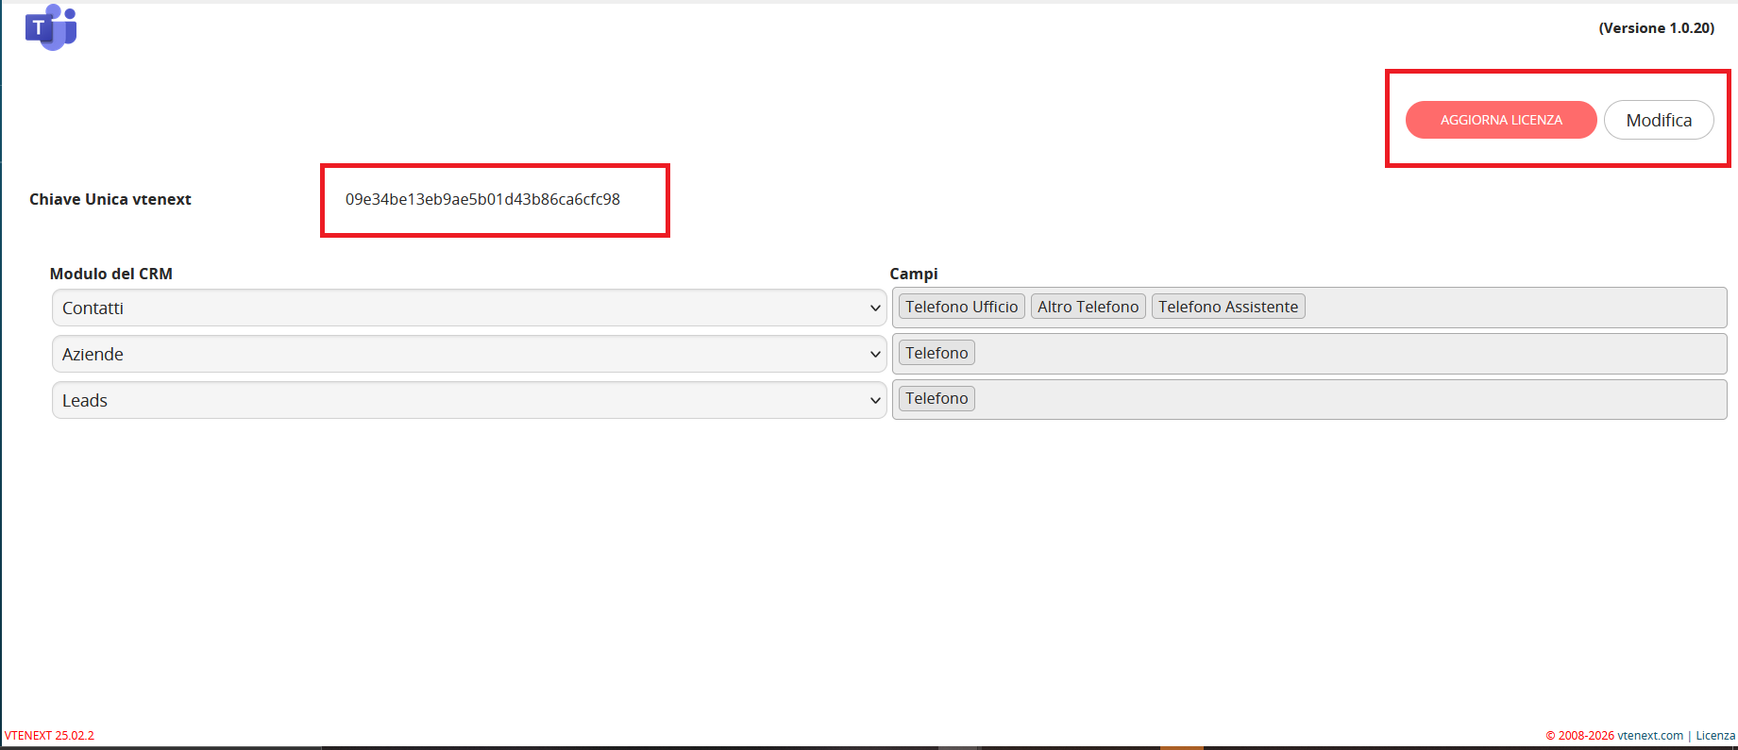Select the Telefono tag in Leads row
Viewport: 1738px width, 750px height.
pyautogui.click(x=936, y=398)
